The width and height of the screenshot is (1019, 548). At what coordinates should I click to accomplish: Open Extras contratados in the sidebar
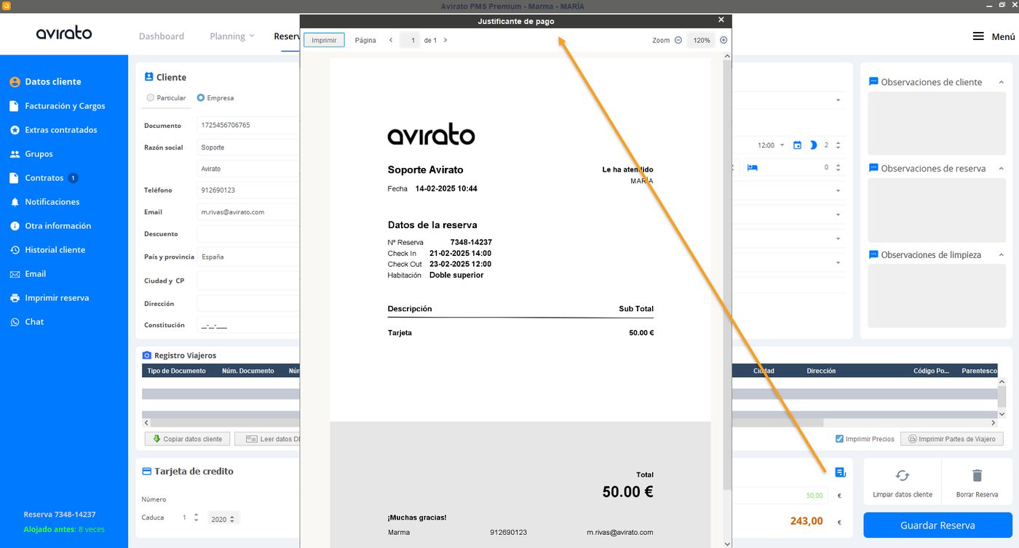coord(53,130)
